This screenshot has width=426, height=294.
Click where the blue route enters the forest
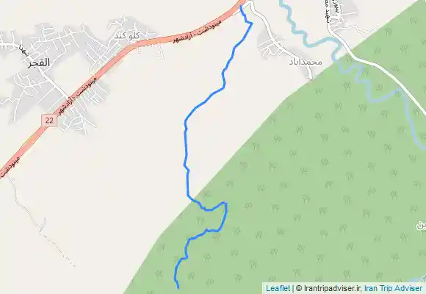tap(192, 200)
